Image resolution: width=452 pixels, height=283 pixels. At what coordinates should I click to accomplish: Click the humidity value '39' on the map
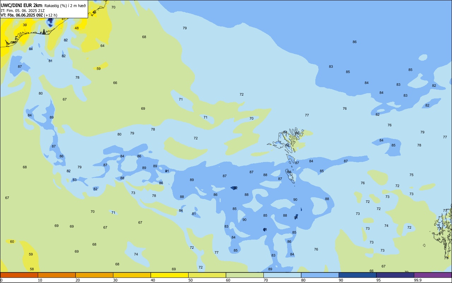(25, 25)
